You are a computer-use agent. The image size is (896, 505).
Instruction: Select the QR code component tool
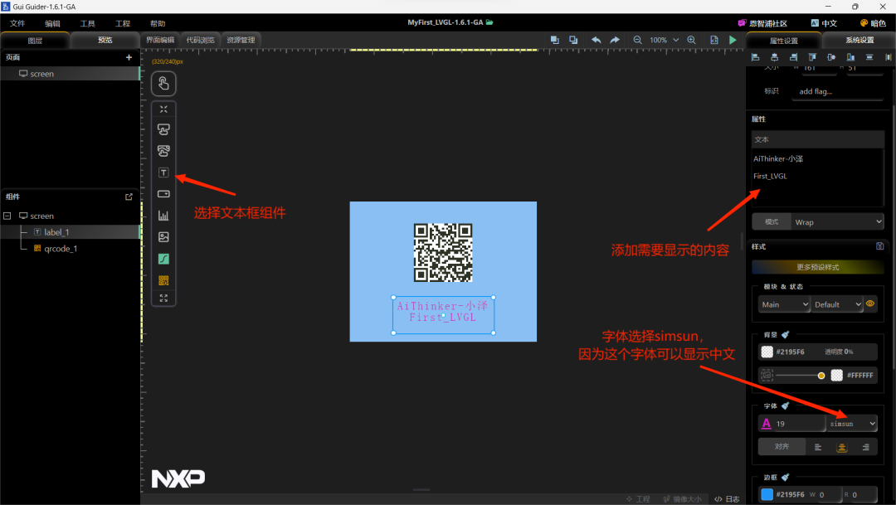pyautogui.click(x=163, y=280)
